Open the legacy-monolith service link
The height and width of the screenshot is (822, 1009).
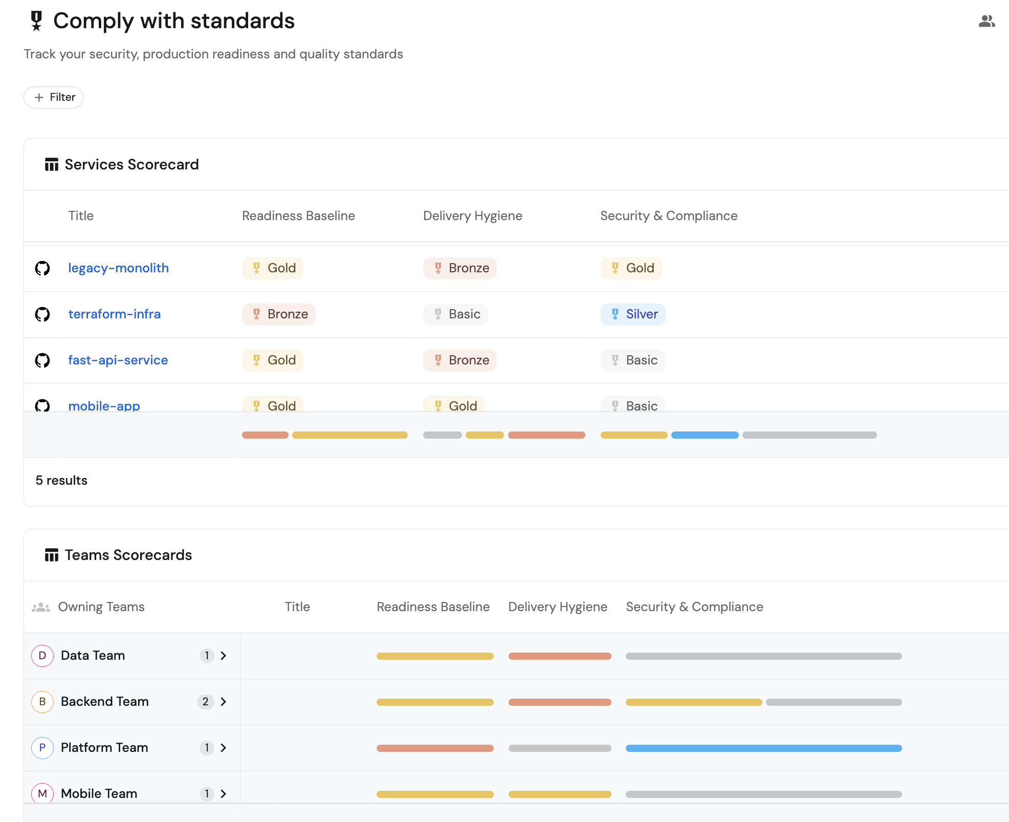118,268
